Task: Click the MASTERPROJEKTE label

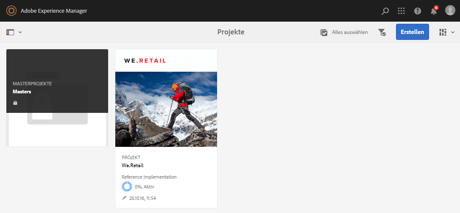Action: (32, 84)
